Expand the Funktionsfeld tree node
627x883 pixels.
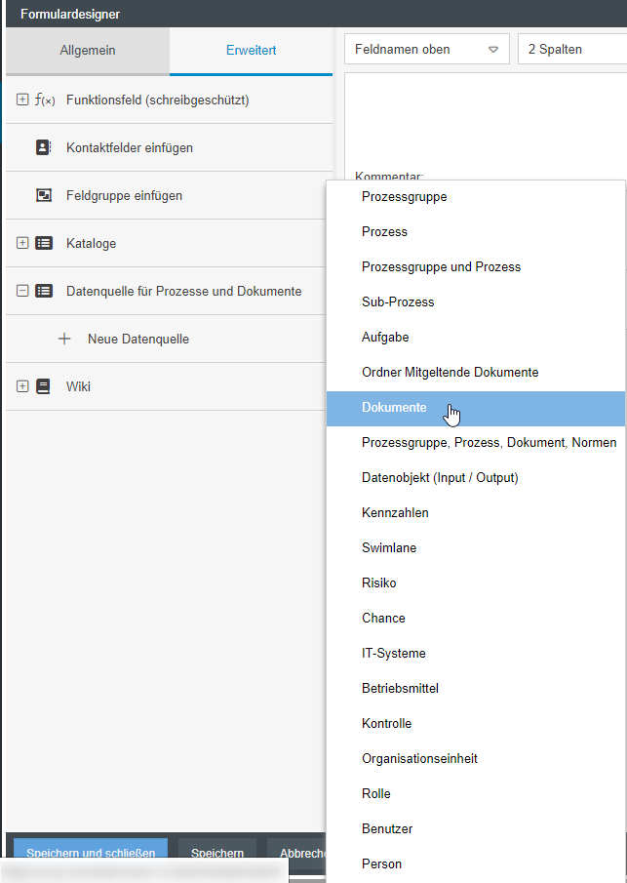[22, 100]
